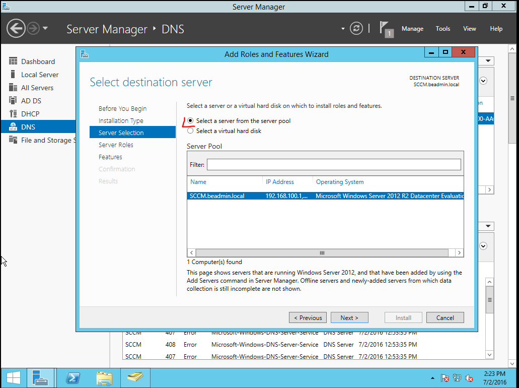Sort by Name column header

(198, 182)
